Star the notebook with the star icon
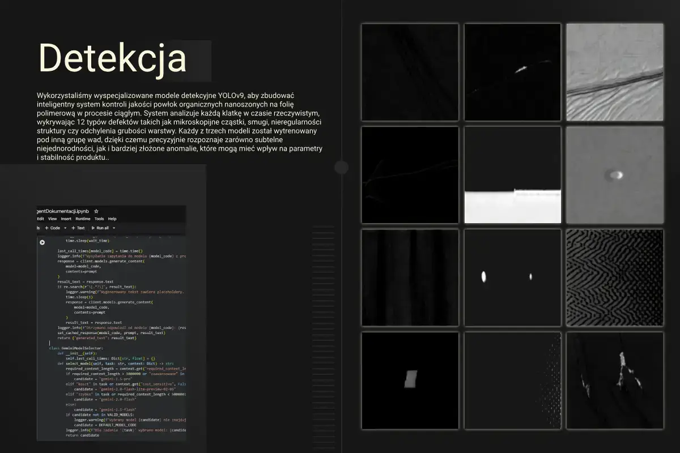680x453 pixels. pyautogui.click(x=96, y=211)
